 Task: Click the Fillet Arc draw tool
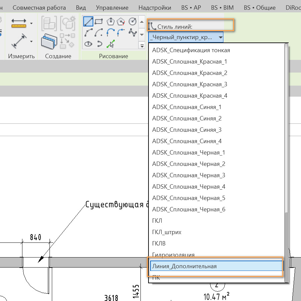point(121,32)
